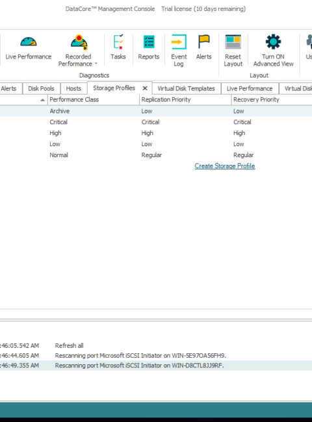Open the Alerts flag icon
Viewport: 312px width, 422px height.
click(203, 42)
